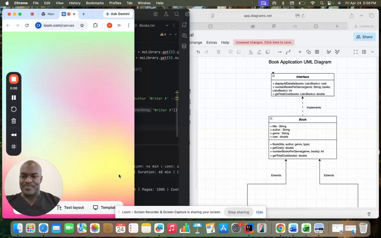This screenshot has width=381, height=238.
Task: Click the IntelliJ search magnifier icon
Action: 177,14
